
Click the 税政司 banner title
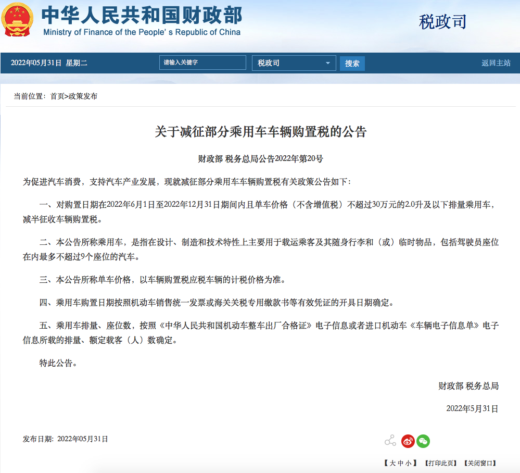tap(442, 22)
